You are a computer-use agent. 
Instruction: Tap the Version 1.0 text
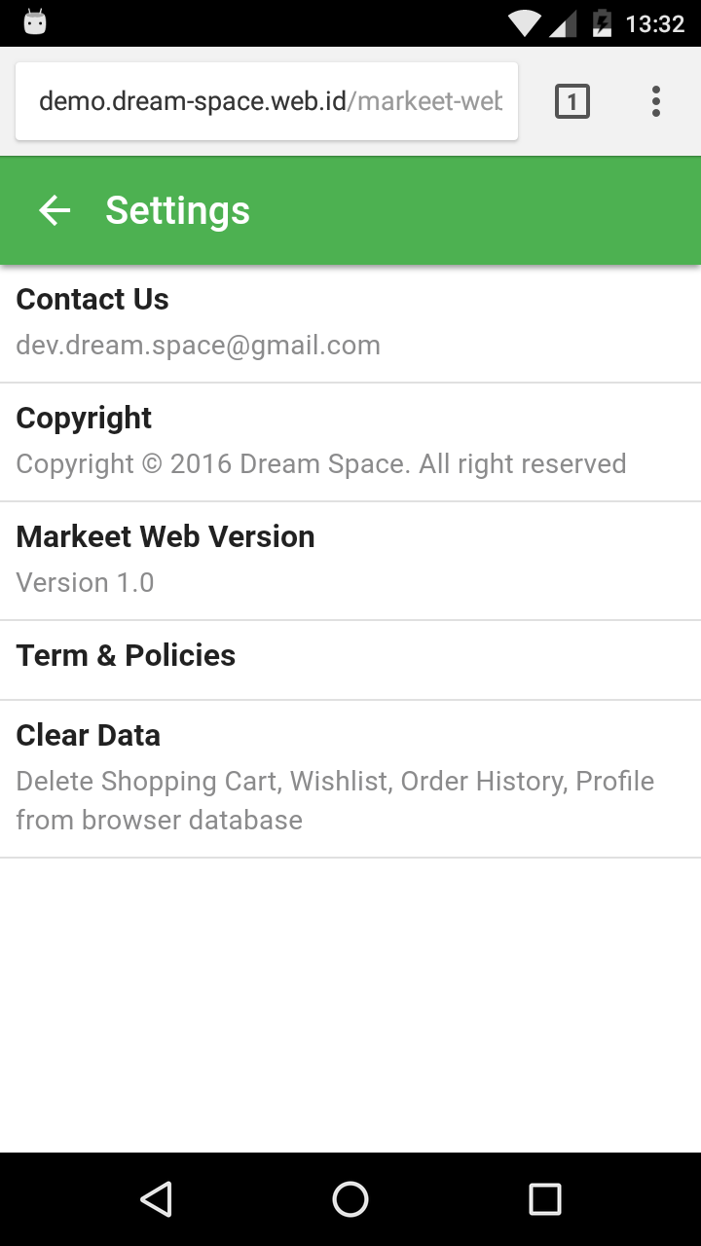[x=86, y=583]
